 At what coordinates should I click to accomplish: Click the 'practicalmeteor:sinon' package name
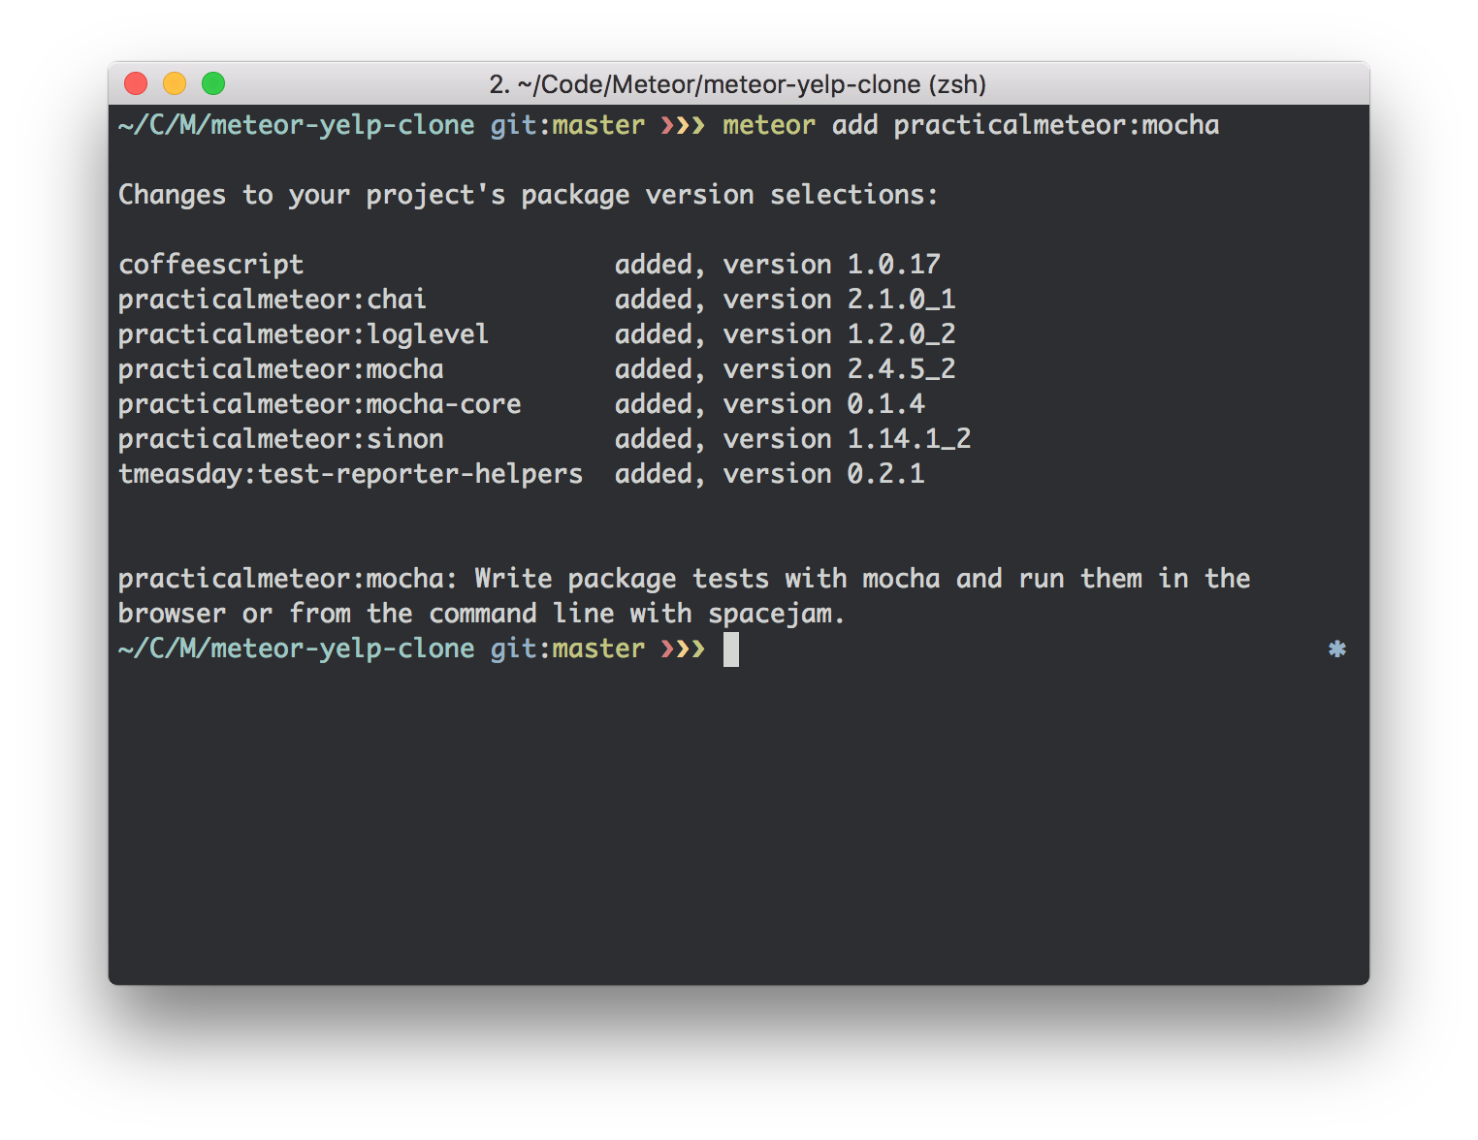[x=281, y=439]
